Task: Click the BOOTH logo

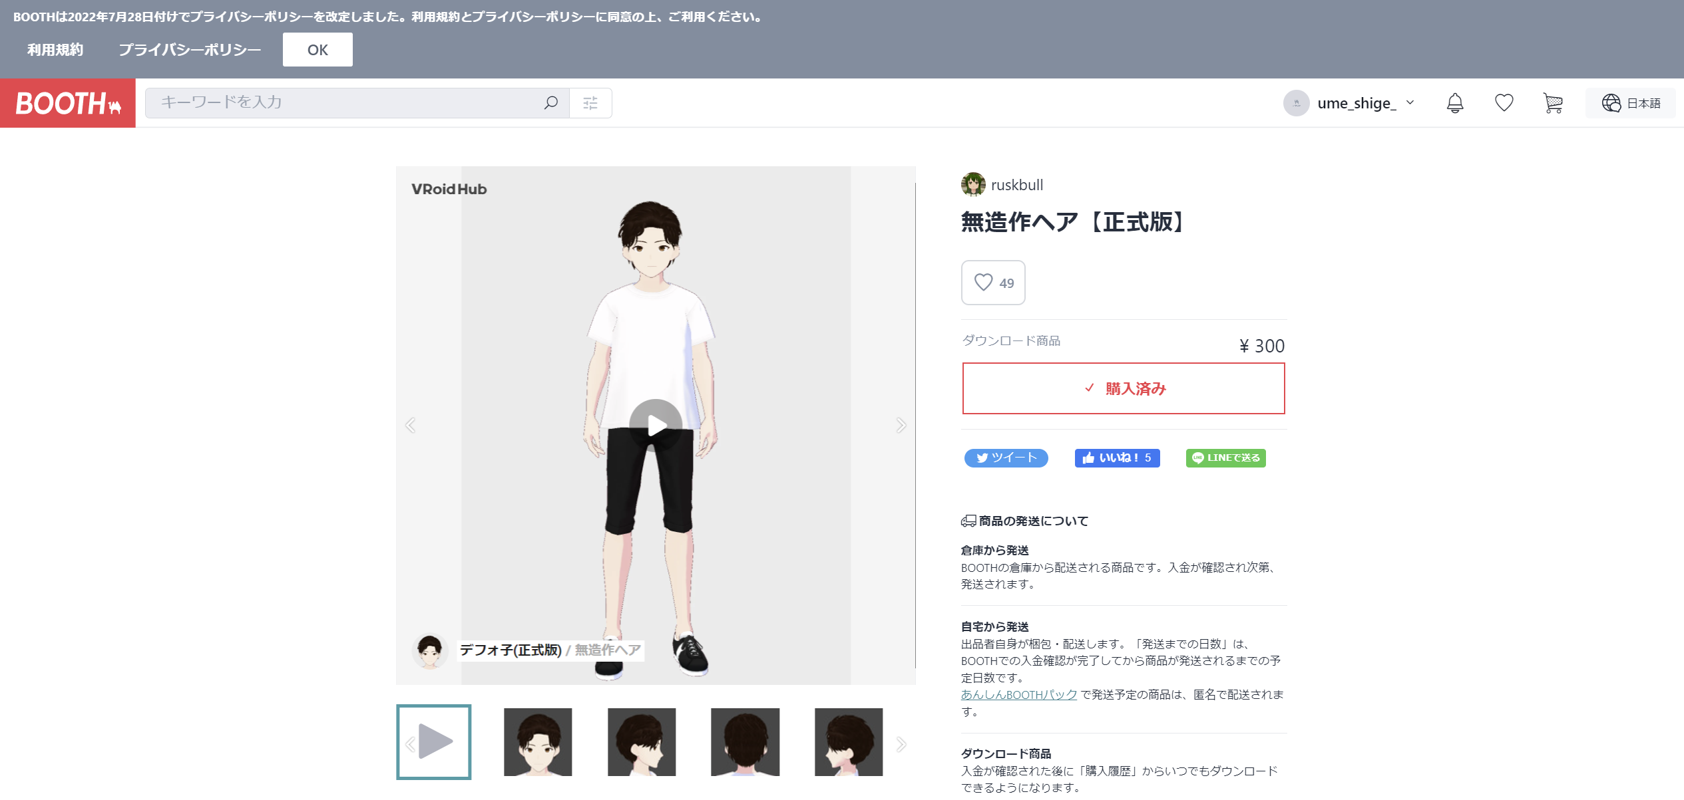Action: coord(67,103)
